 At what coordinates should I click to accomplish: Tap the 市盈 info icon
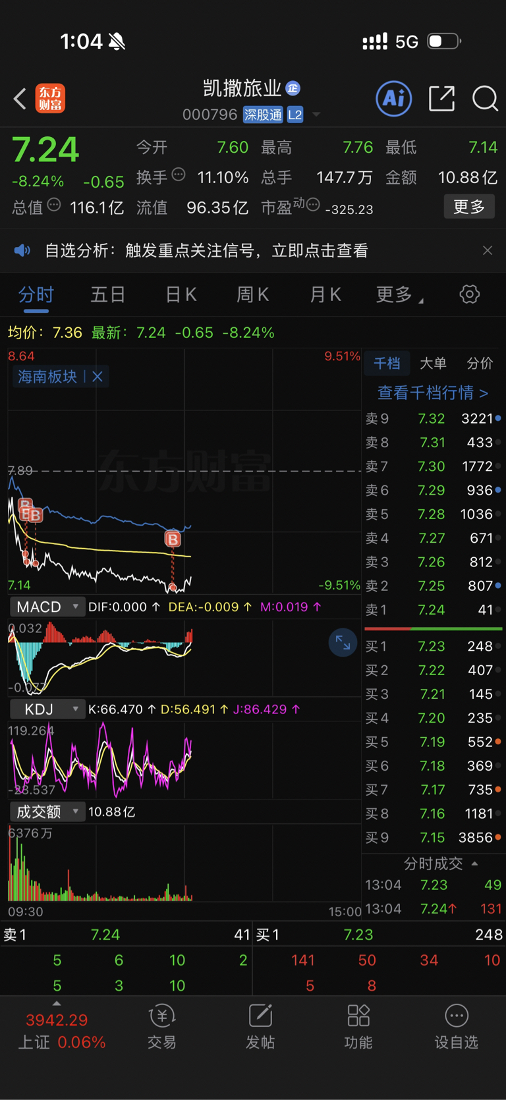pos(314,205)
